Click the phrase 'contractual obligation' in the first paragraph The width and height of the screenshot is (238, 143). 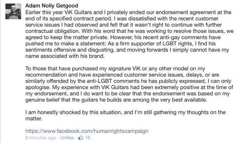[x=52, y=31]
